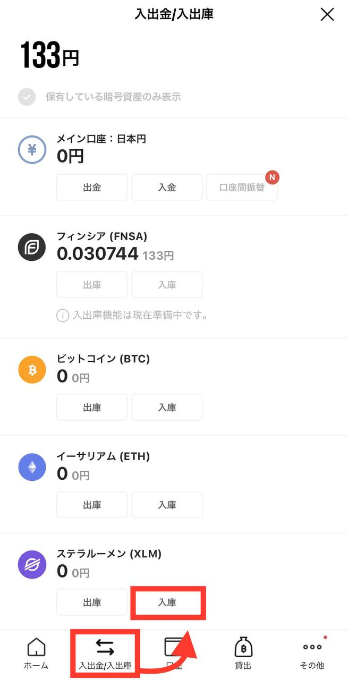Click the 入金 button for メイン口座
Image resolution: width=348 pixels, height=680 pixels.
pyautogui.click(x=167, y=187)
